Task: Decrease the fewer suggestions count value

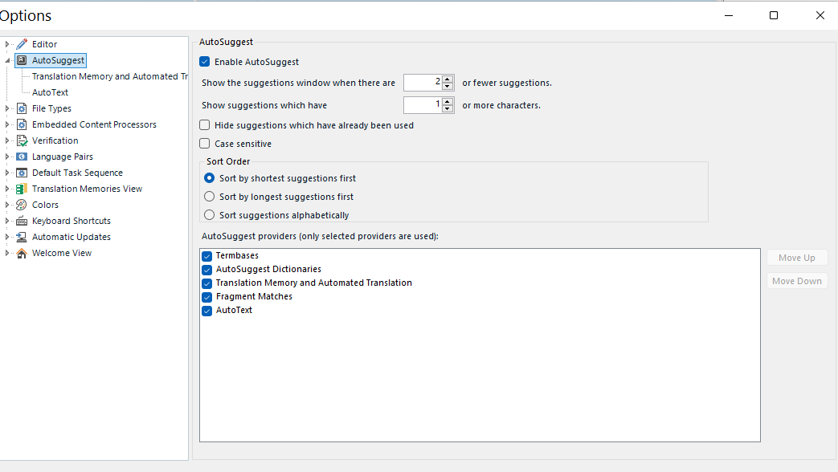Action: click(x=448, y=87)
